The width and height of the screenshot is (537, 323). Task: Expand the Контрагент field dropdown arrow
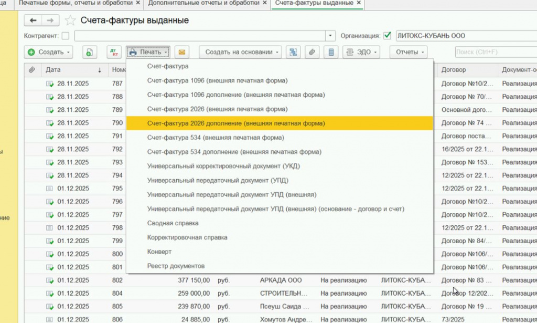(x=330, y=36)
